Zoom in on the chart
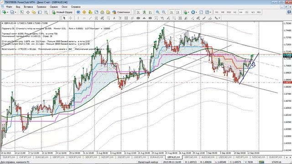 point(158,12)
